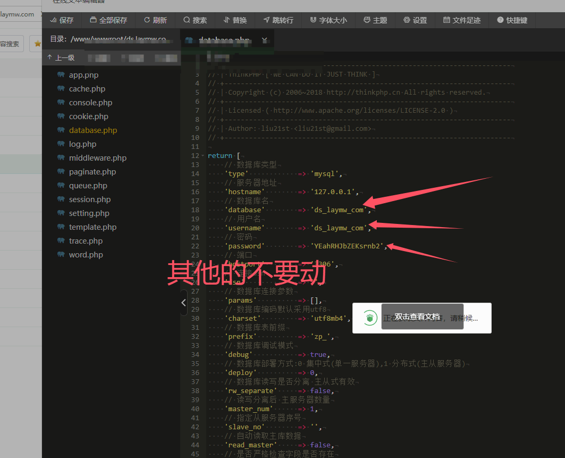The image size is (565, 458).
Task: Click the PHP icon beside console.php
Action: (61, 102)
